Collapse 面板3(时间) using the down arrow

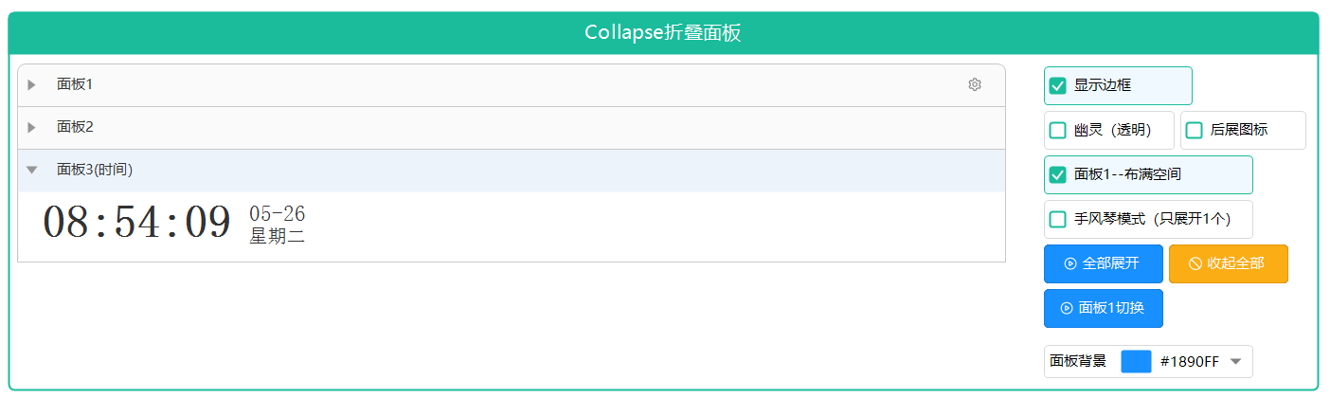click(x=31, y=170)
